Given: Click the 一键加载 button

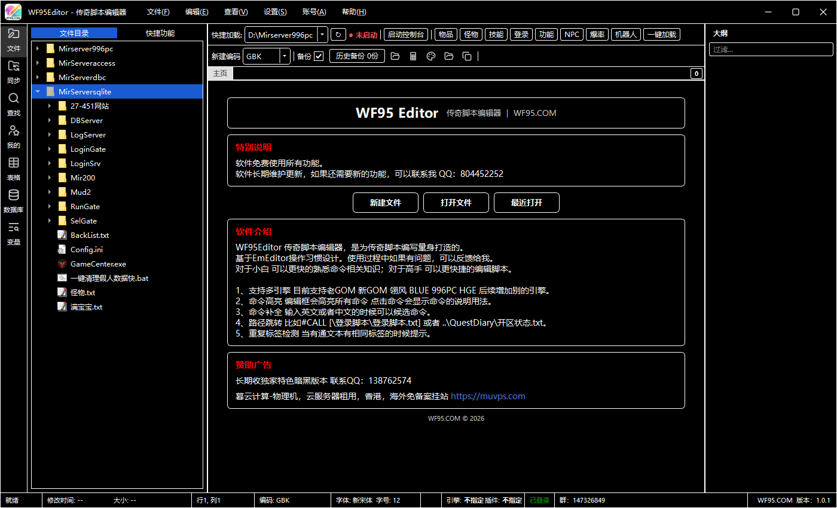Looking at the screenshot, I should (x=662, y=35).
